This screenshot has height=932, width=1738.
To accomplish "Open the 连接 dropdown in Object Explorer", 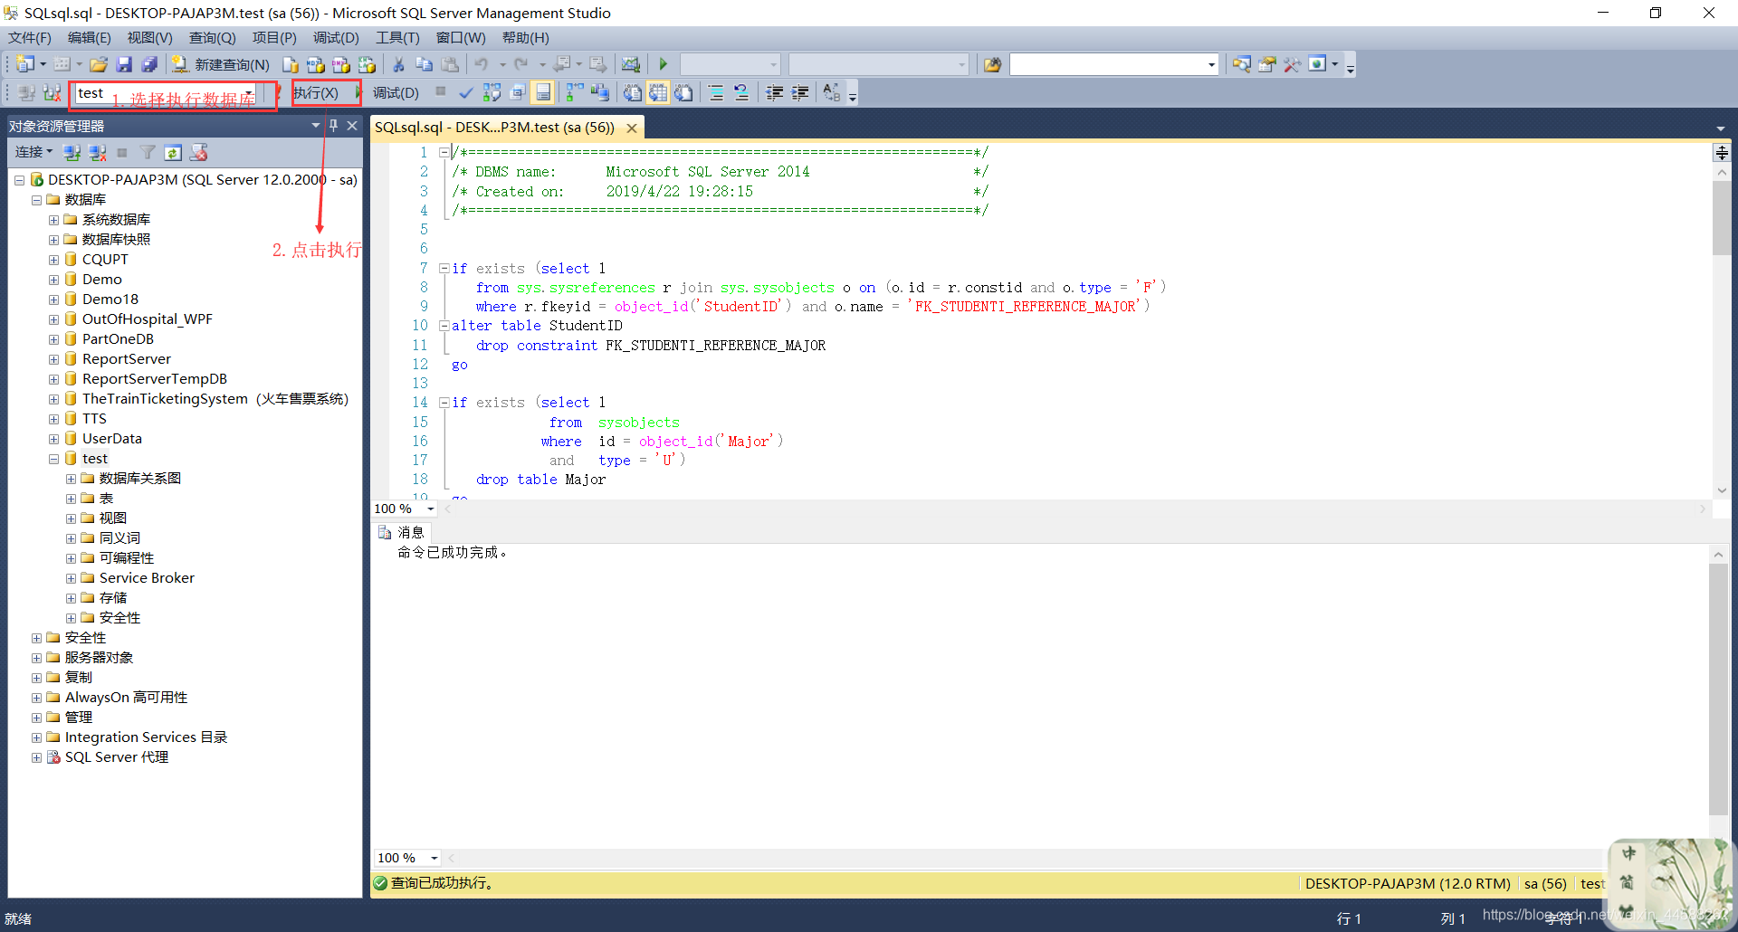I will click(x=33, y=152).
